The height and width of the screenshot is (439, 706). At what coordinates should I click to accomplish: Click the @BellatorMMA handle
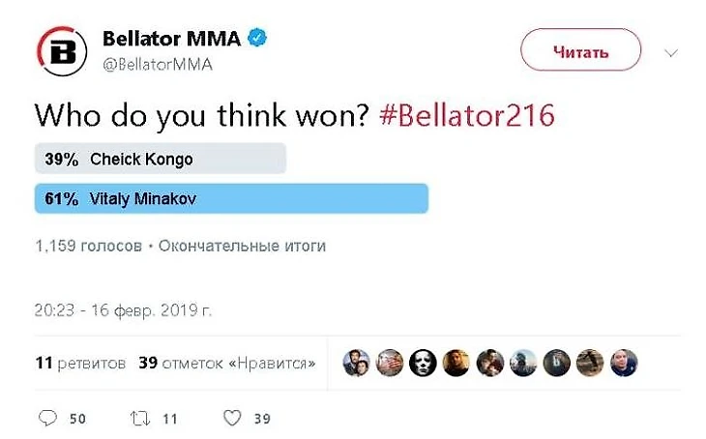[x=157, y=64]
